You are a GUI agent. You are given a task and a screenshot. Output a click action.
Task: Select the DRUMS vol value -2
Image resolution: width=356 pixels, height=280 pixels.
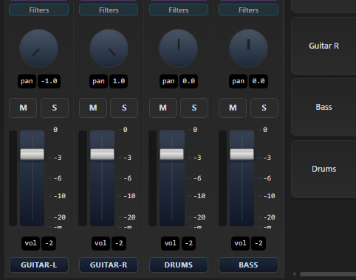click(x=188, y=243)
